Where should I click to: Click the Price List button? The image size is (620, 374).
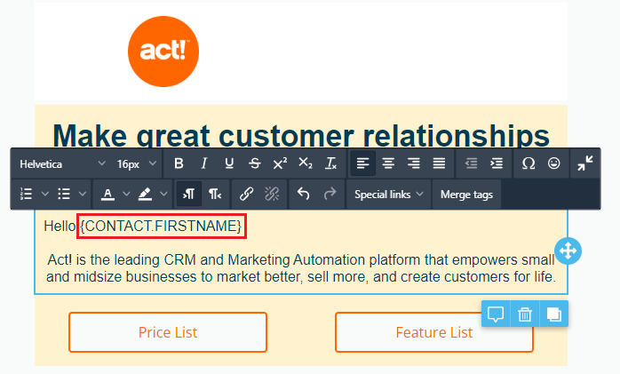pos(168,332)
